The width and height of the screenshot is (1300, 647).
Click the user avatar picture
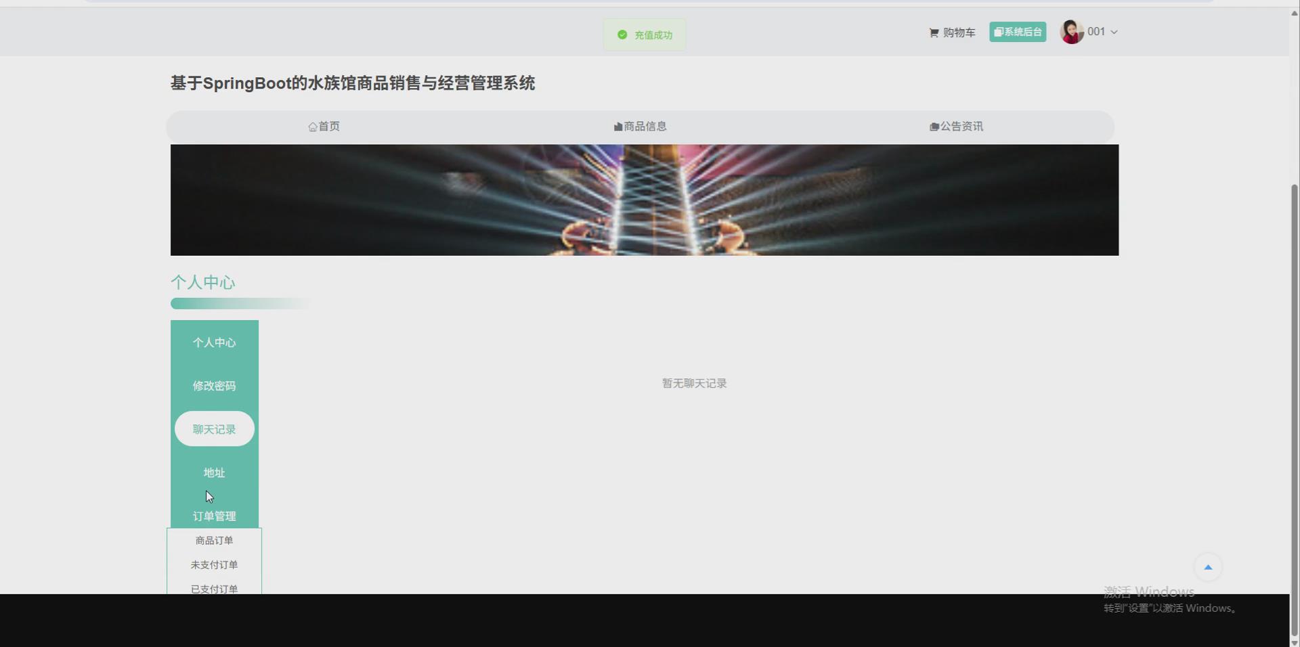1071,32
